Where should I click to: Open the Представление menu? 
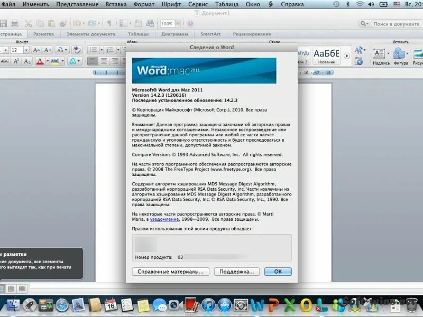click(x=77, y=4)
